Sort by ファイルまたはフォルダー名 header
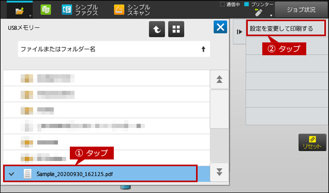 tap(114, 49)
